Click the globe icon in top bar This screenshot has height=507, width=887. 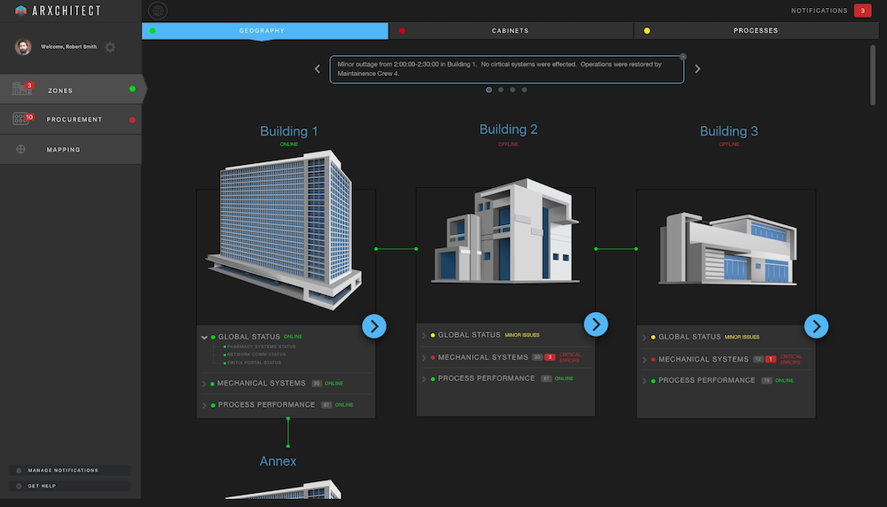pyautogui.click(x=157, y=11)
